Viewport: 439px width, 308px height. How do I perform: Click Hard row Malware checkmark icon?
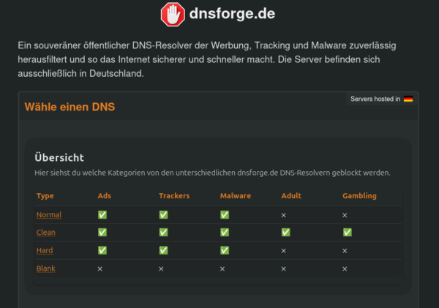click(225, 250)
